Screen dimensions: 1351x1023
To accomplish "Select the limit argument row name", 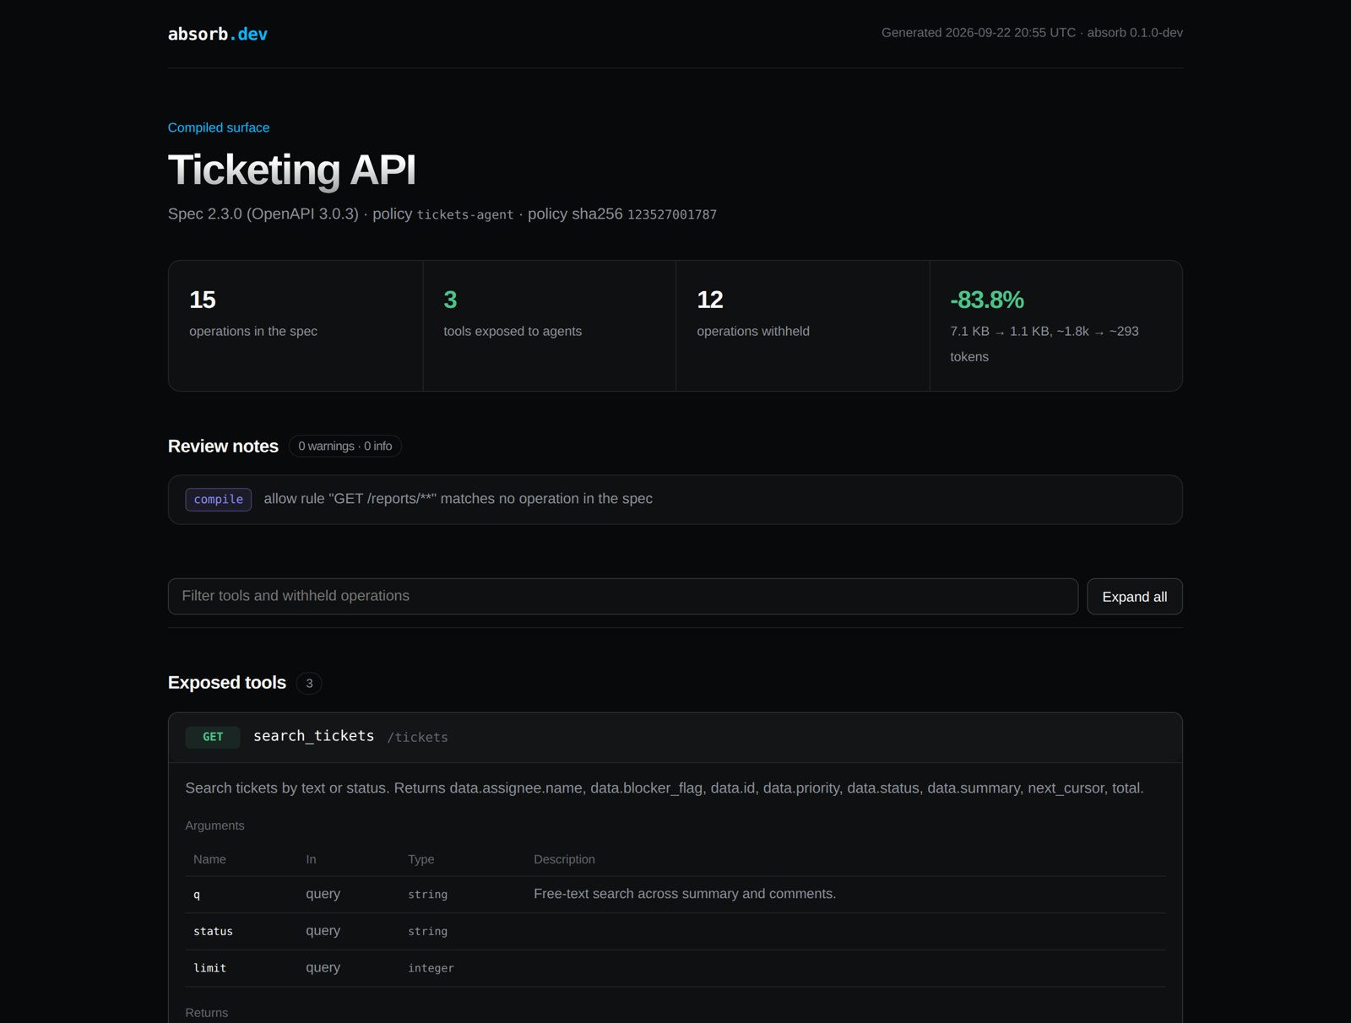I will (209, 968).
